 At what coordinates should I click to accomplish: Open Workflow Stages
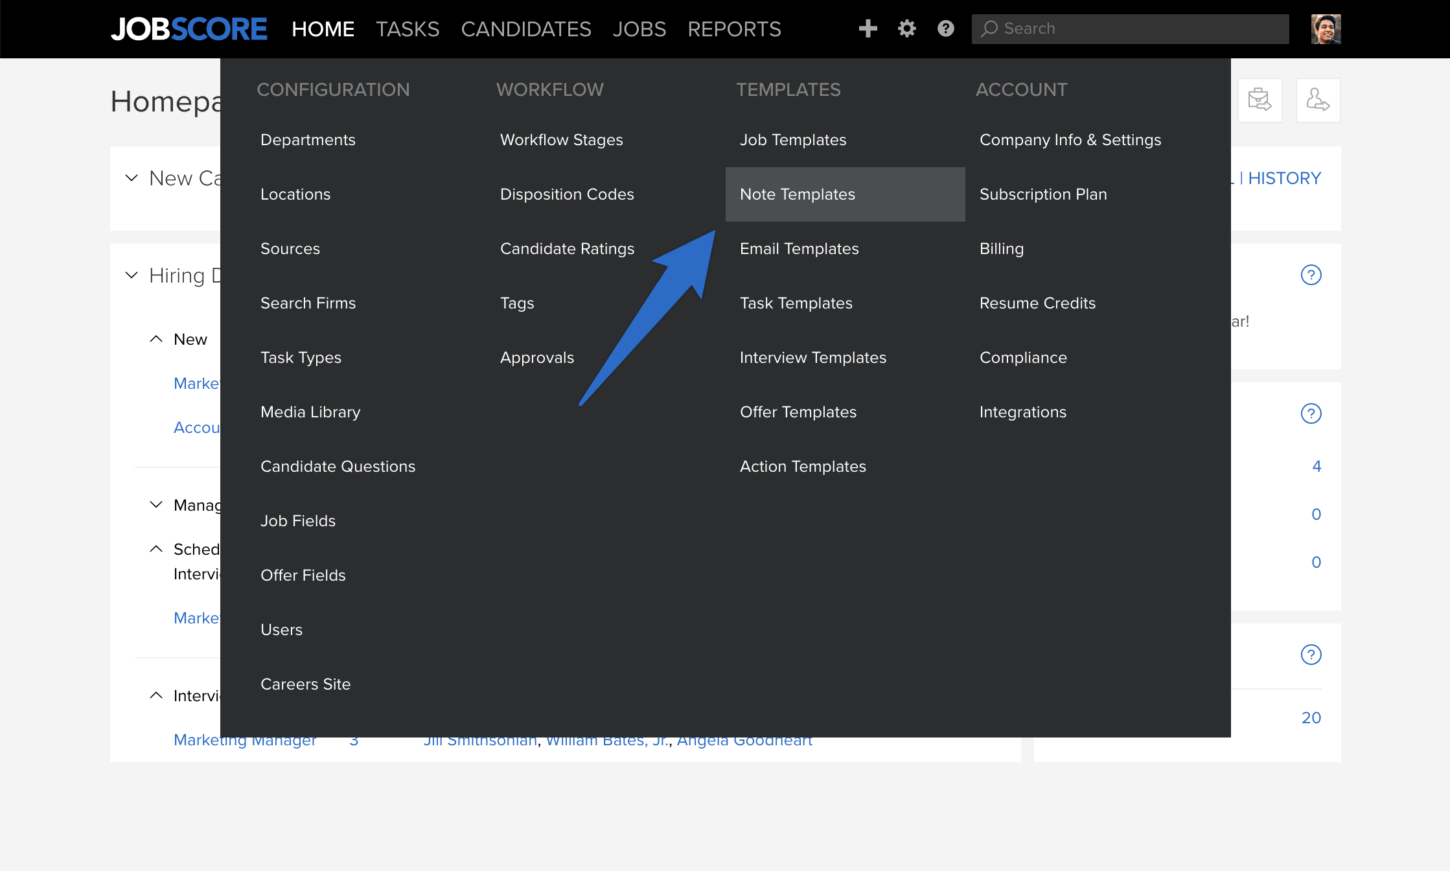[562, 140]
